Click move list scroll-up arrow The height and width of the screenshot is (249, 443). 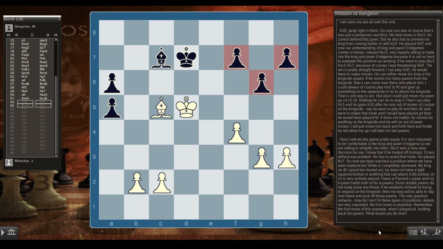pos(56,40)
